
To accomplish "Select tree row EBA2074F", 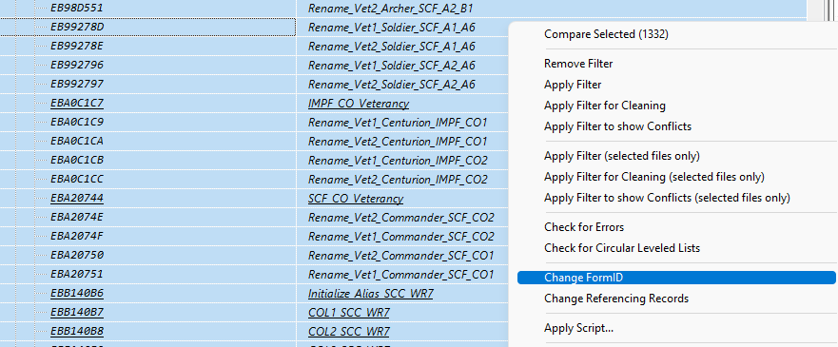I will [x=77, y=236].
